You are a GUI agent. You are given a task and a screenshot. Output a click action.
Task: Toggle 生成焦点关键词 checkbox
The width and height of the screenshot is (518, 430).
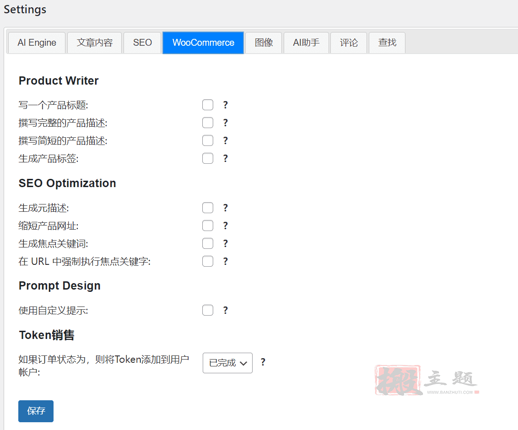click(208, 244)
